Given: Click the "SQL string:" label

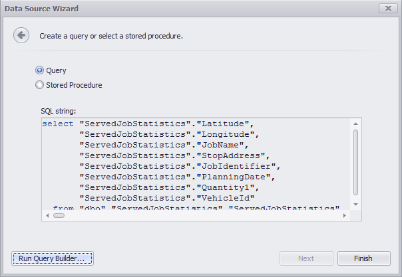Looking at the screenshot, I should pyautogui.click(x=58, y=111).
